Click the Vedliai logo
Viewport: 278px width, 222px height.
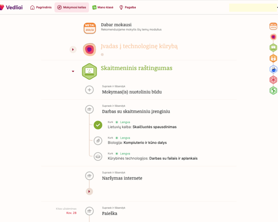11,7
